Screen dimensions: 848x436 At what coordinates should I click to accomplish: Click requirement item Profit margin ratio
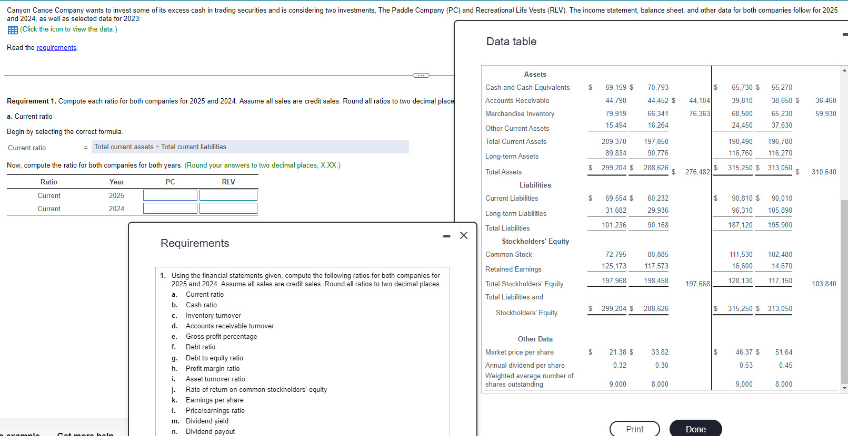213,369
